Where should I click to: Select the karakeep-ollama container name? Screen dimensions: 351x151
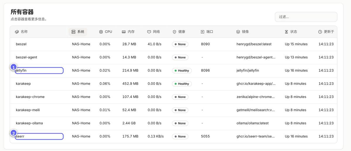pos(29,123)
